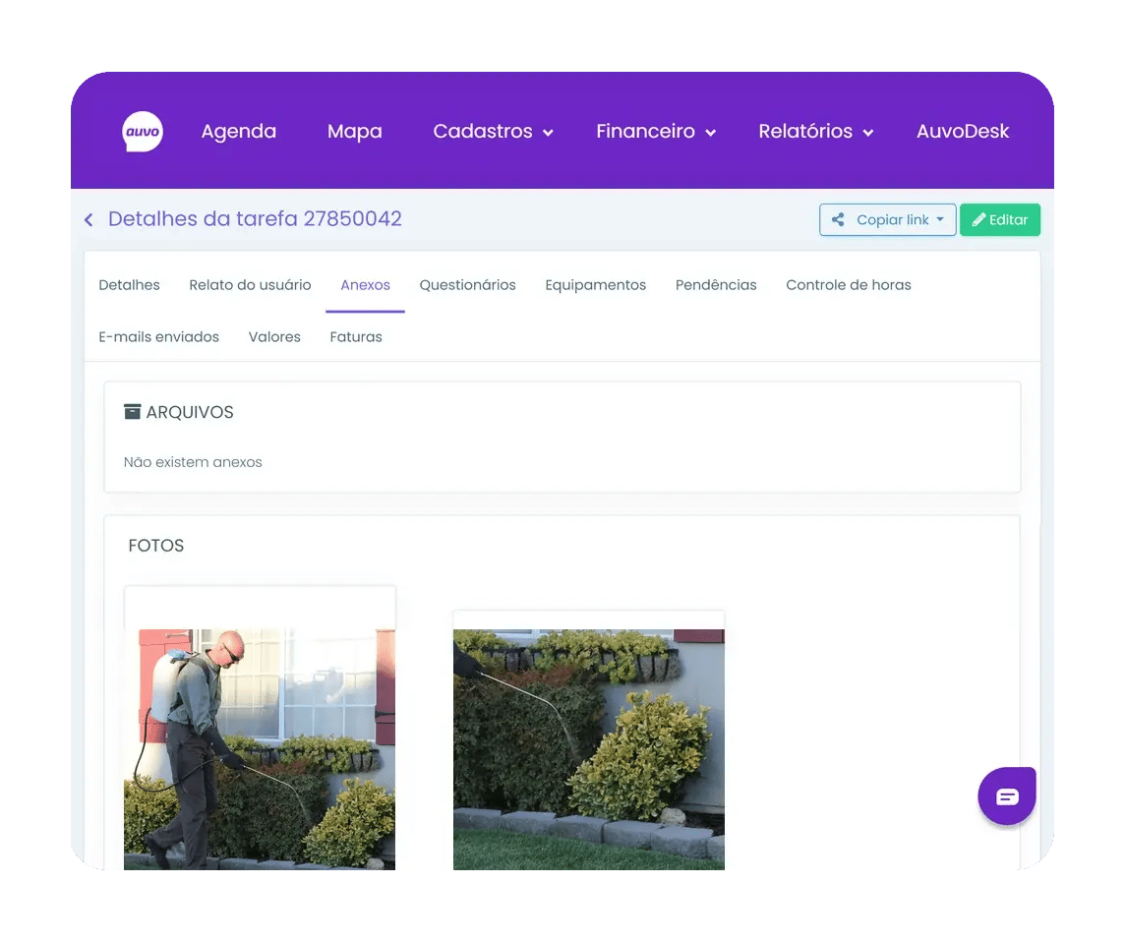This screenshot has width=1125, height=942.
Task: Click the title Detalhes da tarefa 27850042
Action: pyautogui.click(x=255, y=219)
